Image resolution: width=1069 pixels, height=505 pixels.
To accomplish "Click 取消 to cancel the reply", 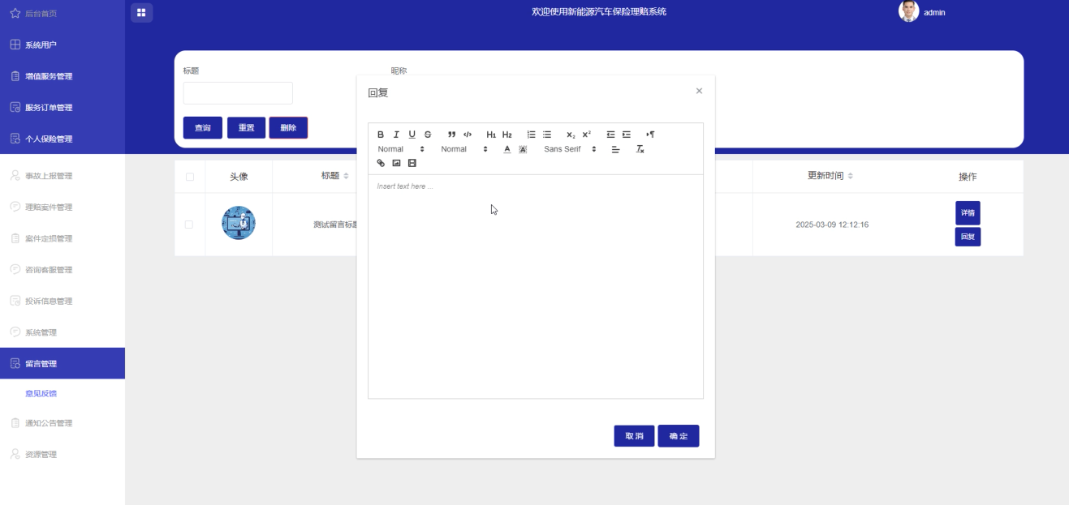I will click(x=634, y=436).
